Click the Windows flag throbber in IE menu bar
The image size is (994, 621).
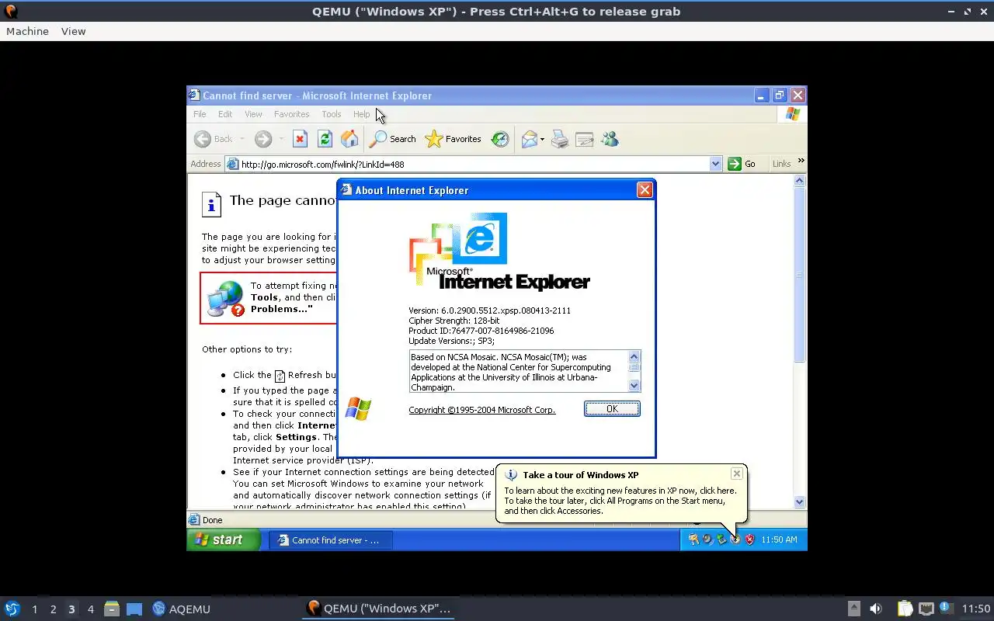(792, 114)
